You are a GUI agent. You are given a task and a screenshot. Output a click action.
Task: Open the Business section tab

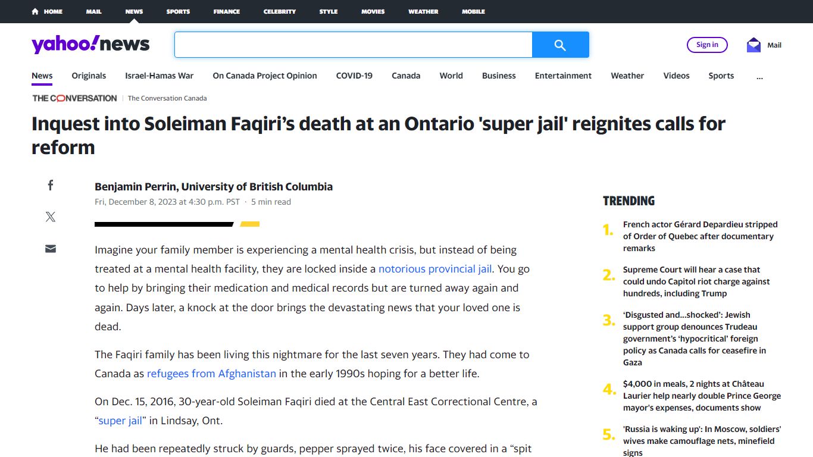[x=499, y=76]
